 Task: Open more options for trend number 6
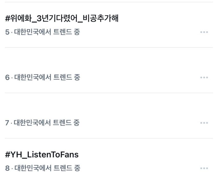pos(204,77)
